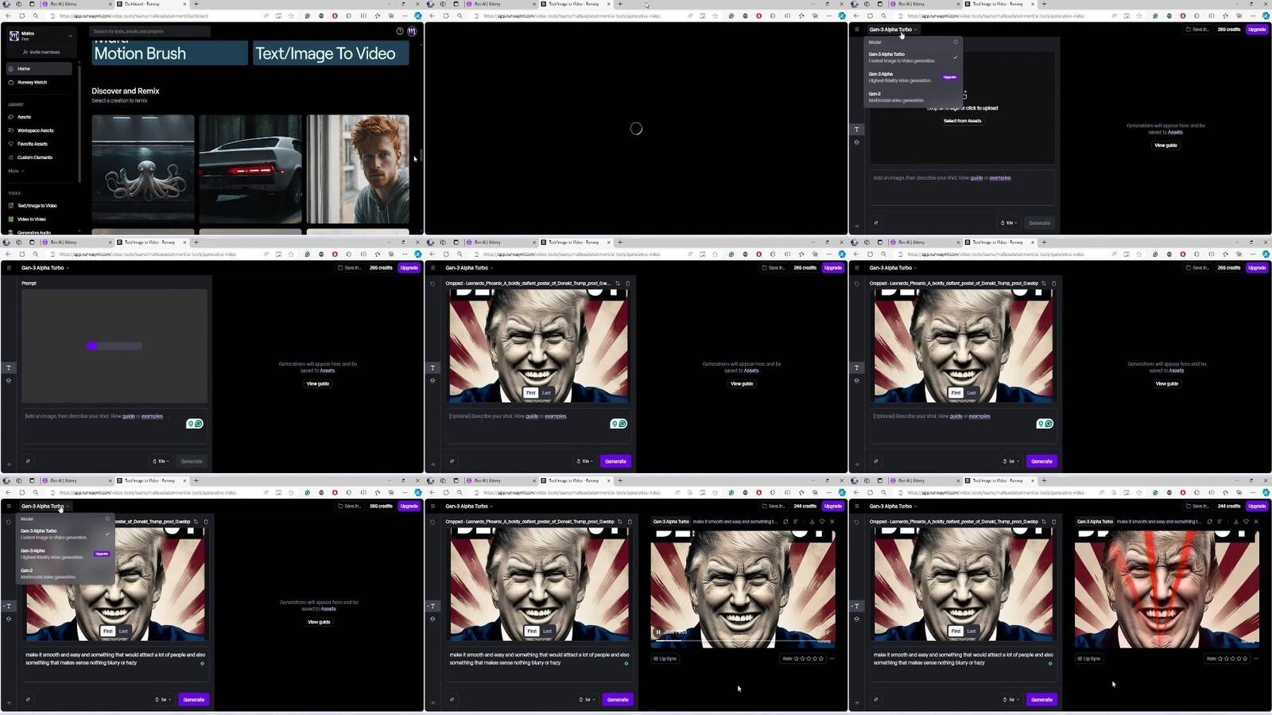Open the profile avatar on the dashboard top right
This screenshot has width=1272, height=715.
412,31
